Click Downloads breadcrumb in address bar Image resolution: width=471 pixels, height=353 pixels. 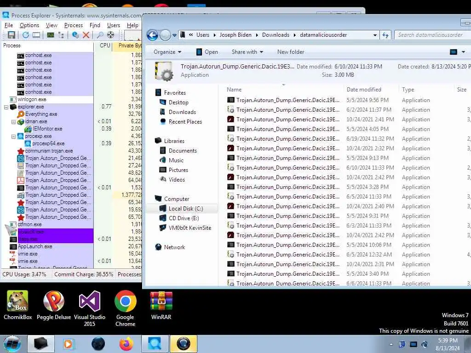tap(276, 35)
